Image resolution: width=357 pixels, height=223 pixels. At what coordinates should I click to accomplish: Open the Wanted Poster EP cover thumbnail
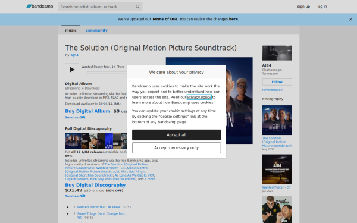tap(277, 169)
